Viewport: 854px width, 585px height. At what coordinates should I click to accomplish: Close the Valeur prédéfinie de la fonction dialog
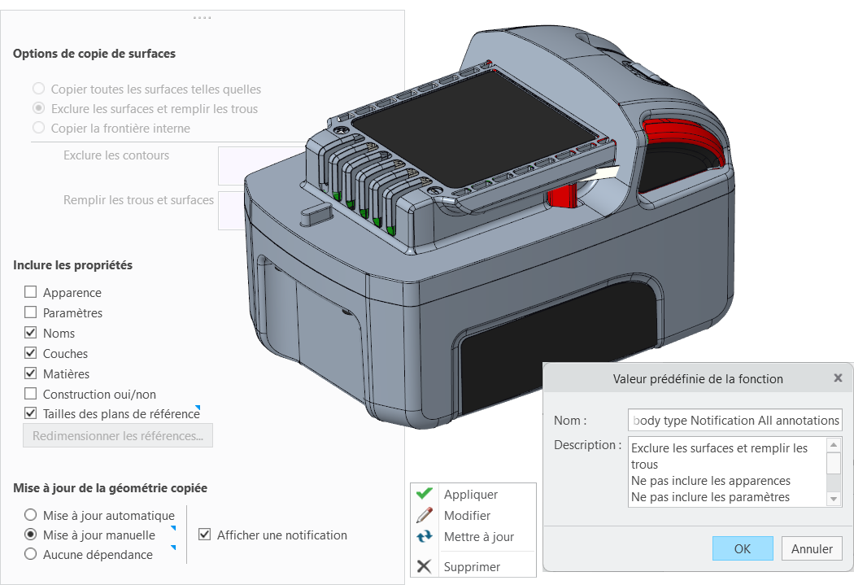(x=838, y=378)
